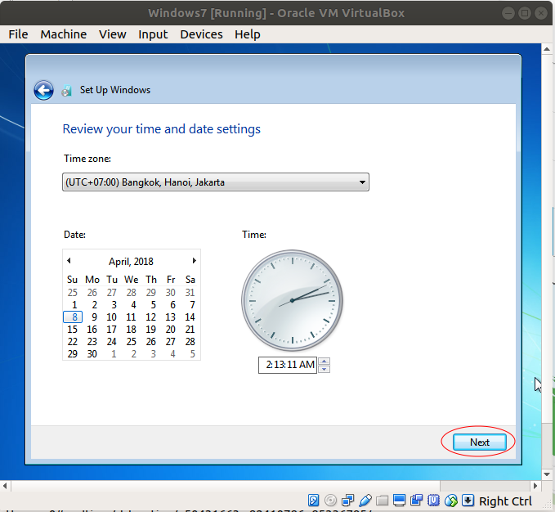This screenshot has width=555, height=512.
Task: Open the File menu
Action: [x=18, y=34]
